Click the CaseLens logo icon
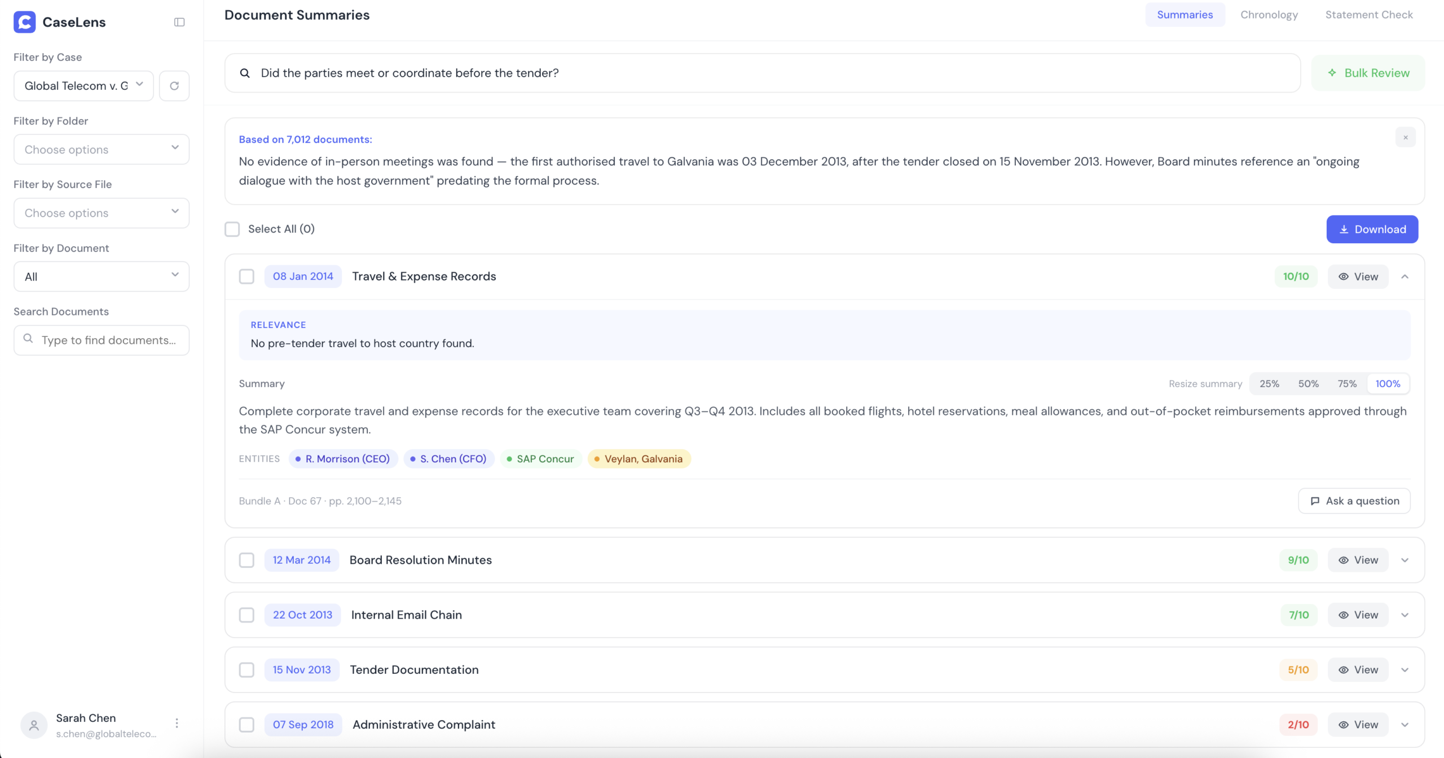Image resolution: width=1444 pixels, height=758 pixels. point(24,22)
